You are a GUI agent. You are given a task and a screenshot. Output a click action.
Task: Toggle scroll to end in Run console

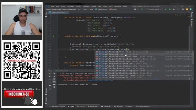click(54, 82)
